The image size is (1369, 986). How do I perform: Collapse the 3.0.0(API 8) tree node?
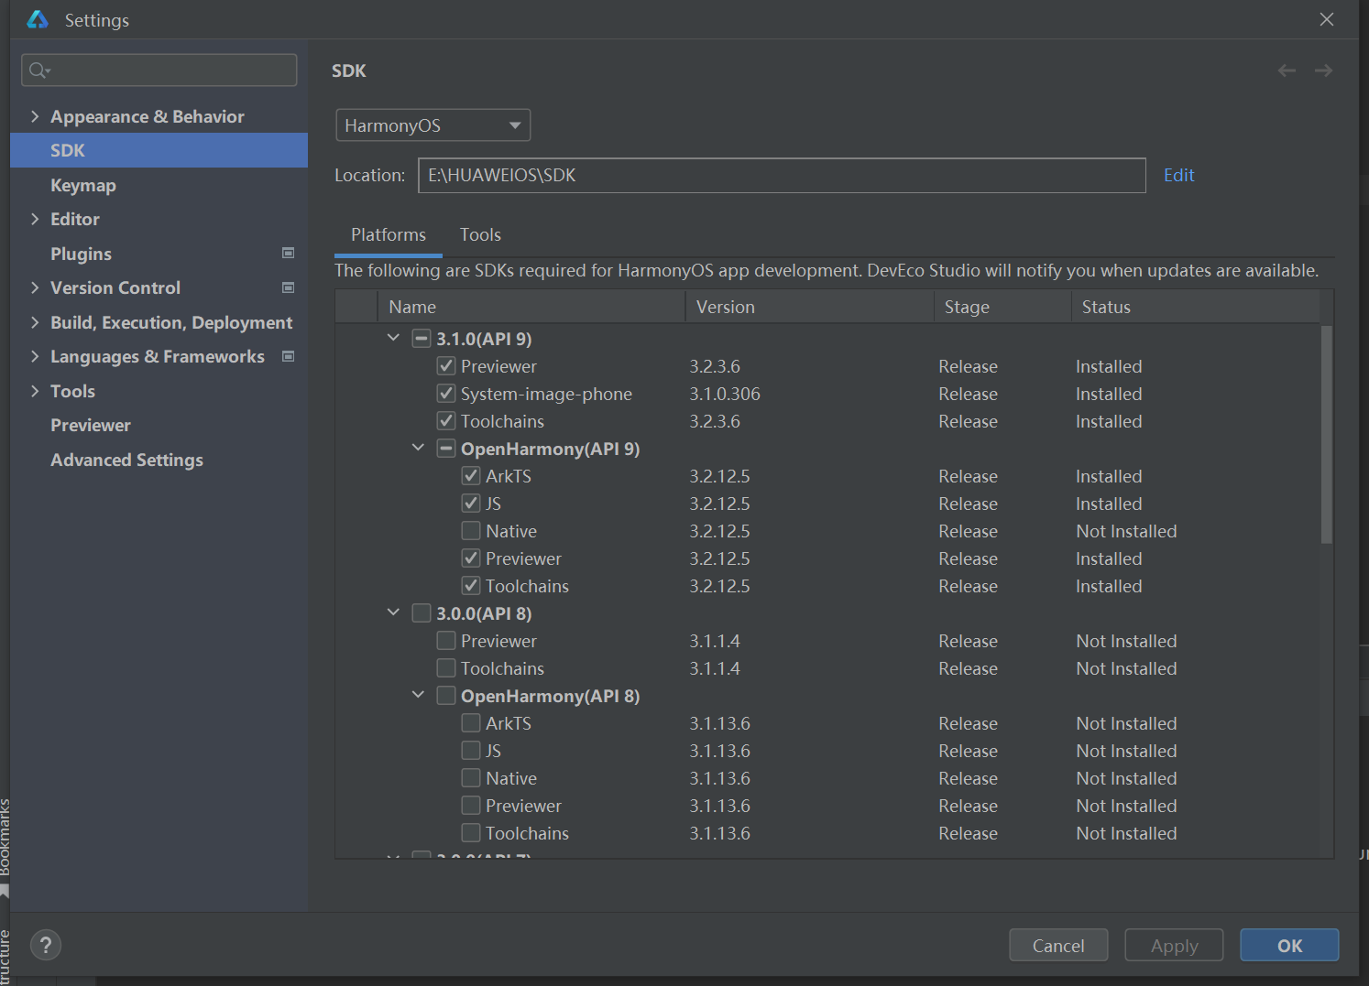coord(393,612)
